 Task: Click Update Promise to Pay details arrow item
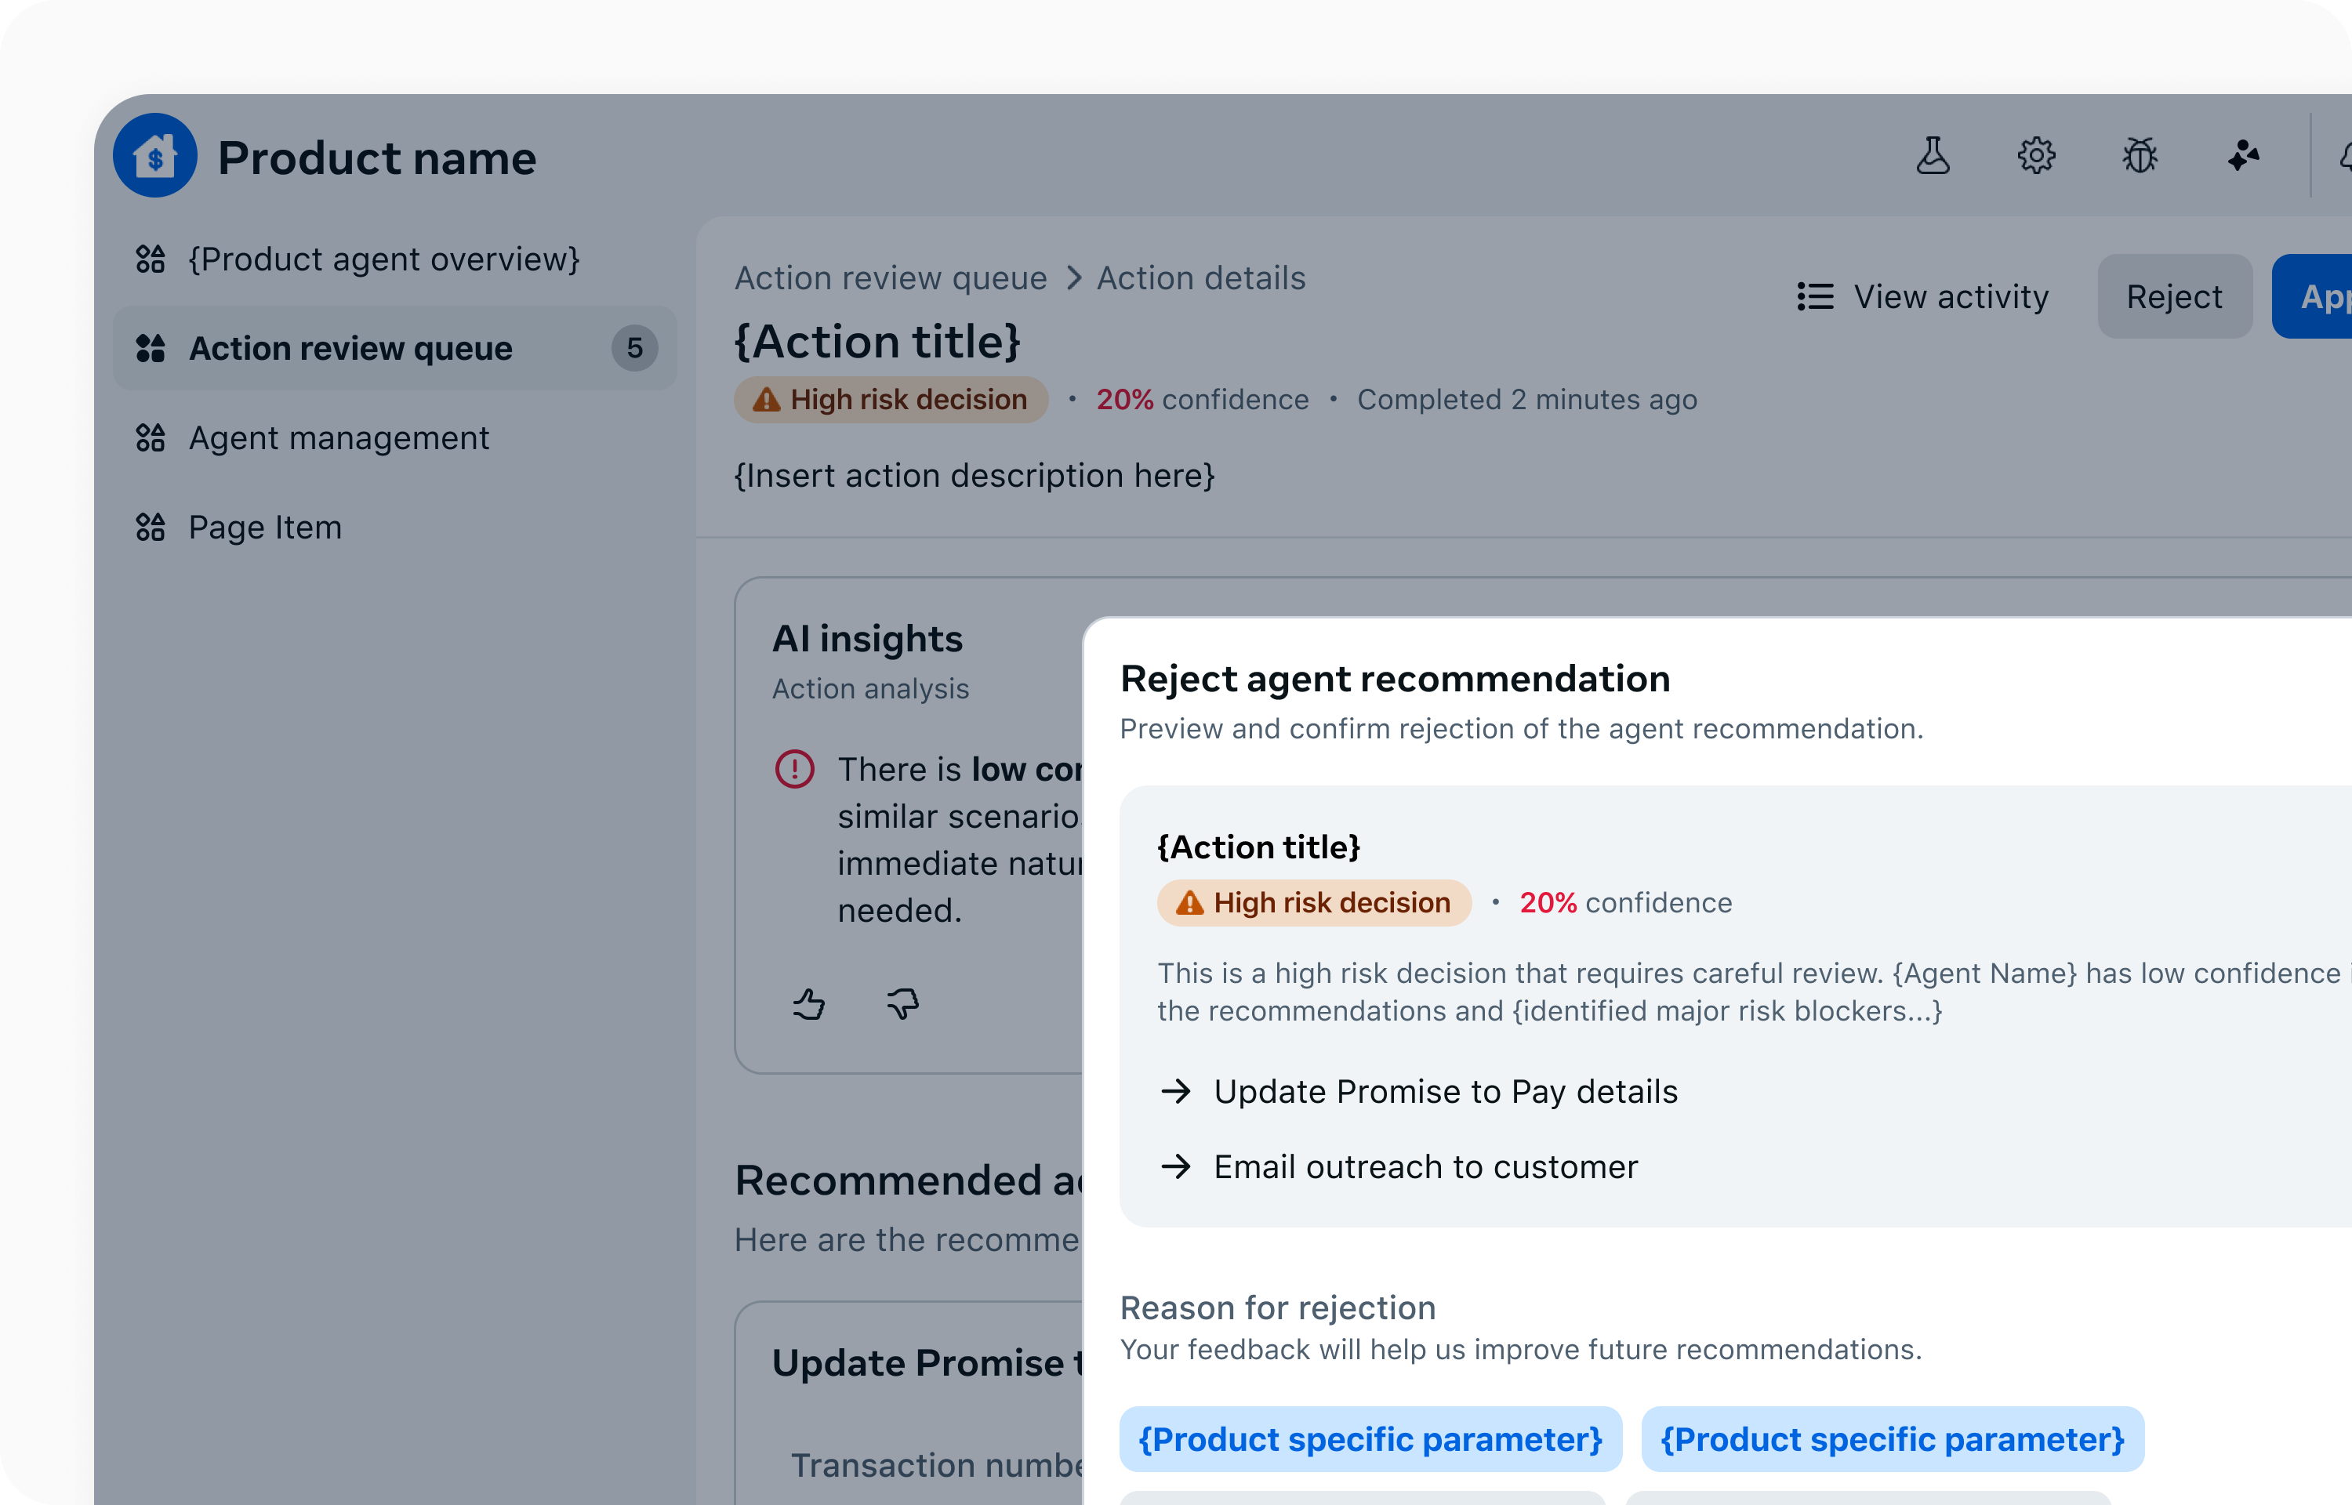1444,1092
